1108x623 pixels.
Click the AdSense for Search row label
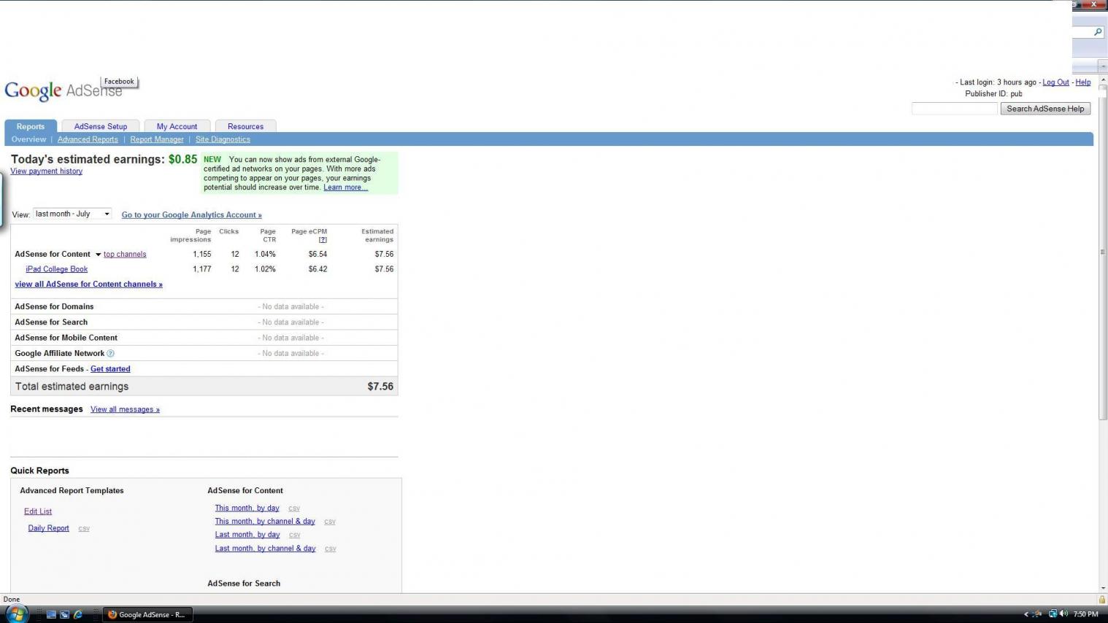(51, 322)
